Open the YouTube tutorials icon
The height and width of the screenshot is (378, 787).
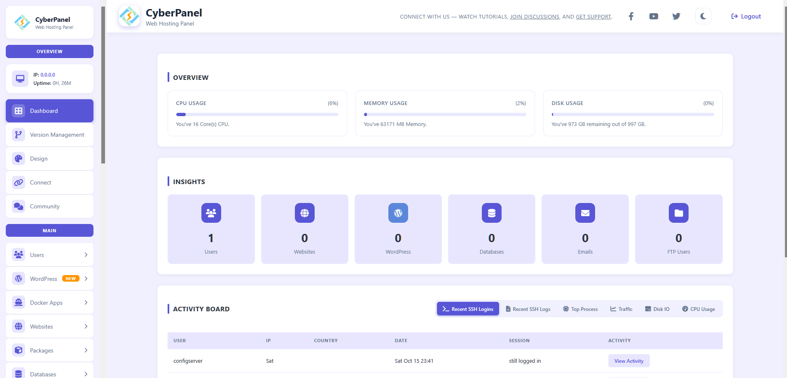tap(654, 16)
